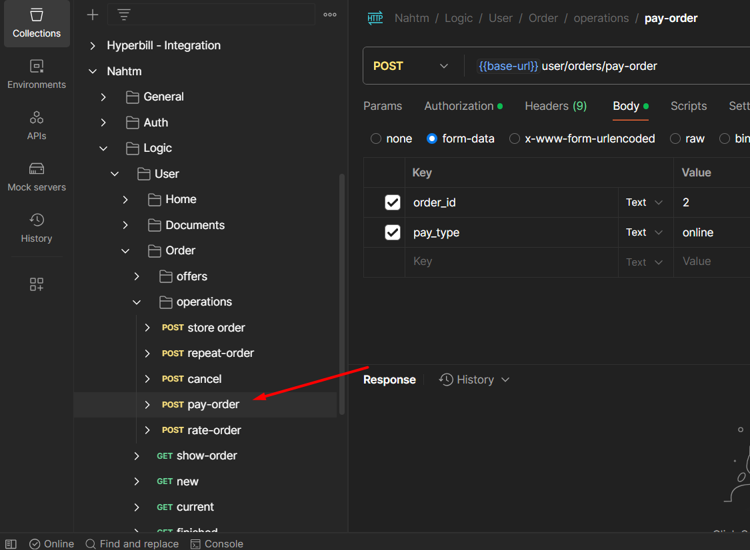Click the HTTP request type icon in breadcrumb

375,18
